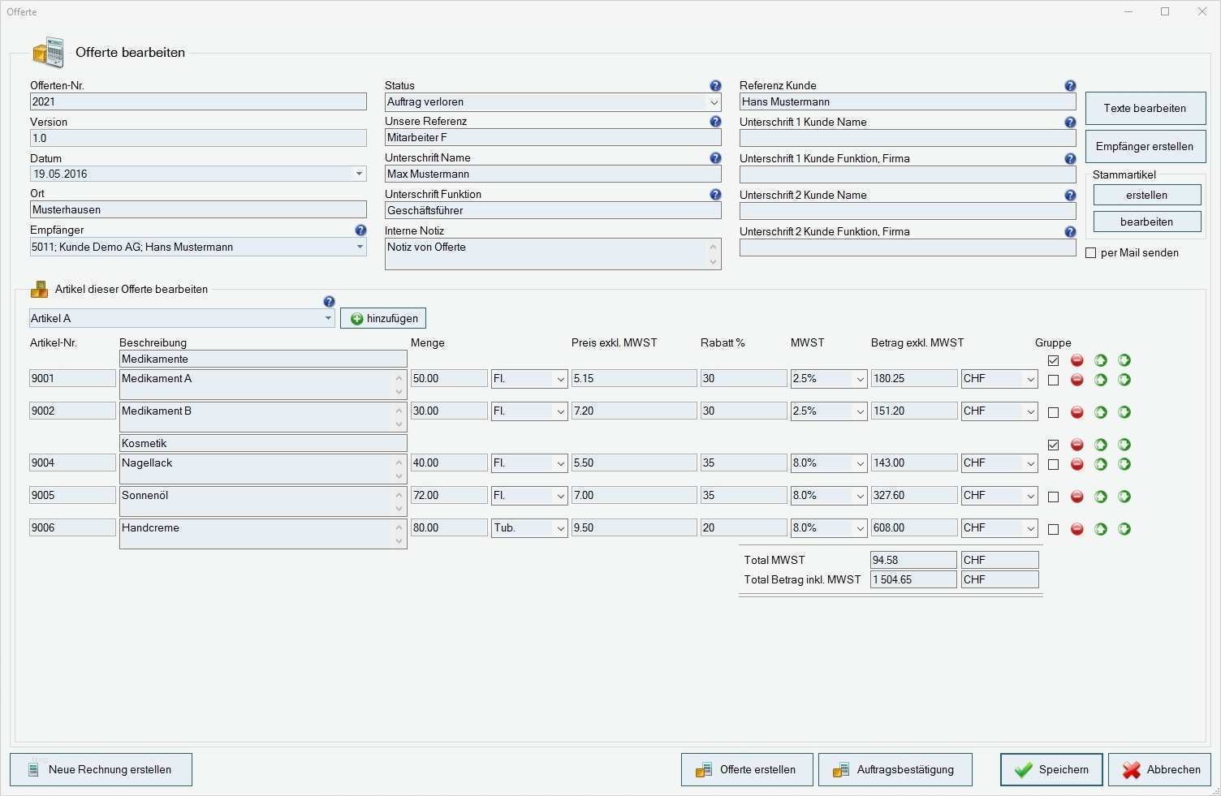This screenshot has height=796, width=1221.
Task: Delete the Medikament B line
Action: (x=1076, y=412)
